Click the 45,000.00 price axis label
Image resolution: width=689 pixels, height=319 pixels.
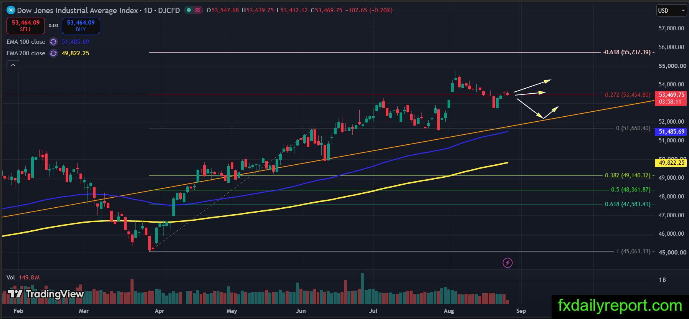pos(672,253)
